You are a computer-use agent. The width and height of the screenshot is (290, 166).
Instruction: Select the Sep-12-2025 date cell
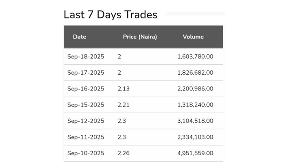[x=86, y=121]
